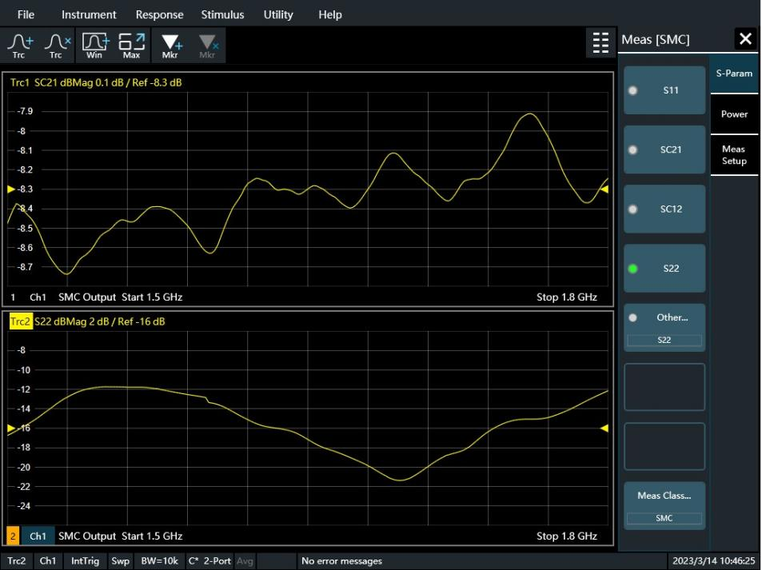762x570 pixels.
Task: Maximize the active window with Max icon
Action: [x=132, y=46]
